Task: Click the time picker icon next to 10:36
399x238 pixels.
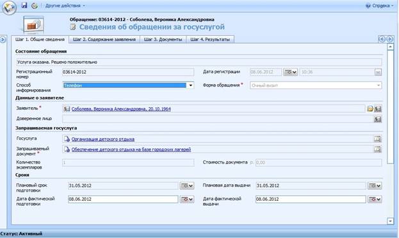Action: [x=378, y=72]
